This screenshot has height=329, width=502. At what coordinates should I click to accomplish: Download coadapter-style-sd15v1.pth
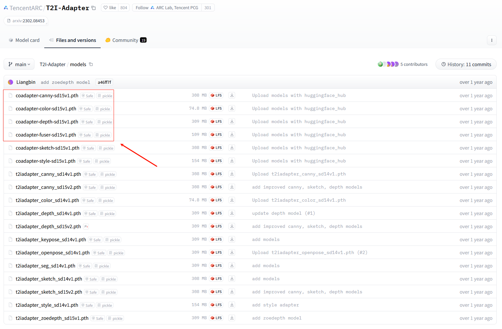point(232,161)
